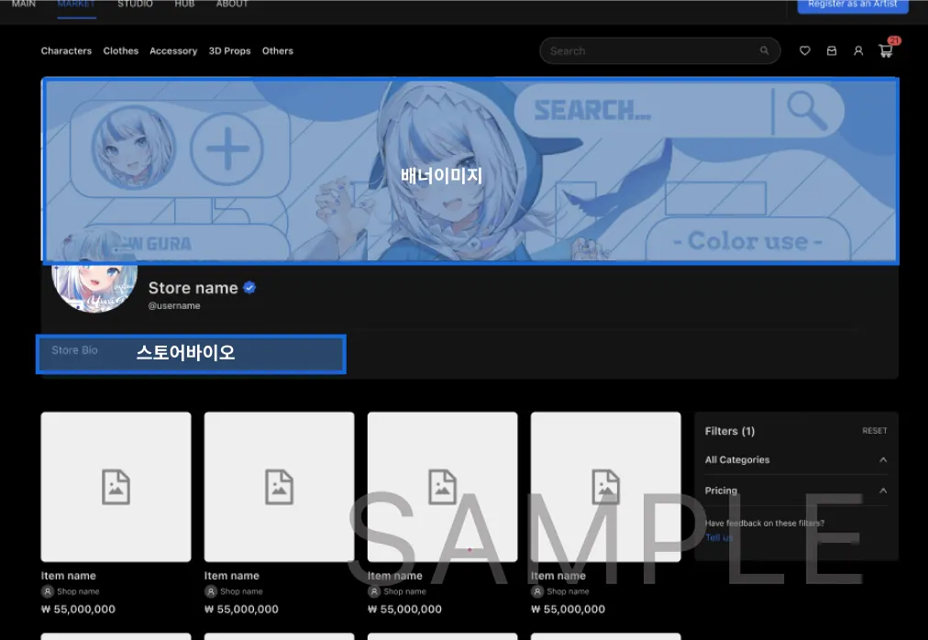Click the verified badge beside Store name

click(249, 288)
